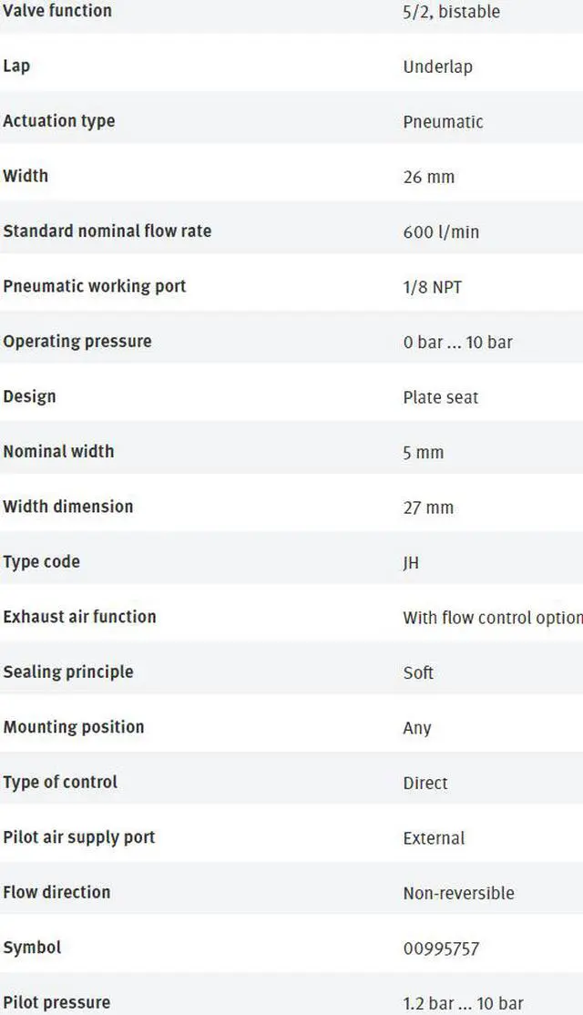This screenshot has width=583, height=1015.
Task: Click the Plate seat design value
Action: click(x=440, y=397)
